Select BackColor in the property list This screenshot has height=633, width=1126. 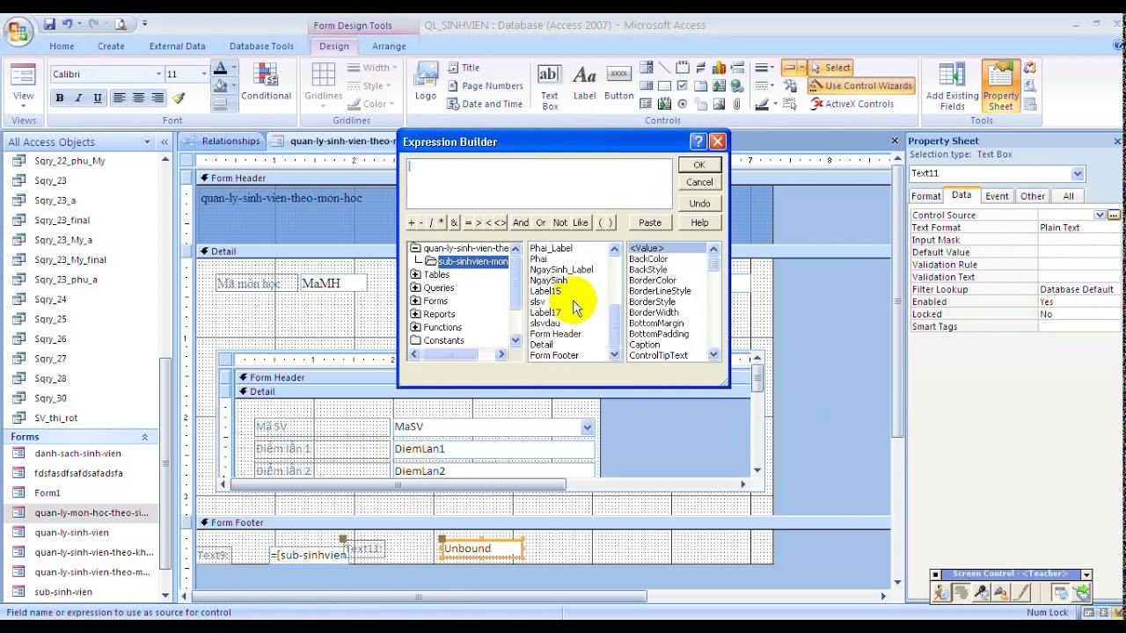[x=647, y=259]
